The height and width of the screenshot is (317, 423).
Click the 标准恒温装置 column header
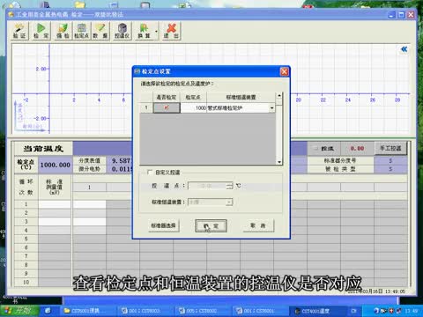241,97
